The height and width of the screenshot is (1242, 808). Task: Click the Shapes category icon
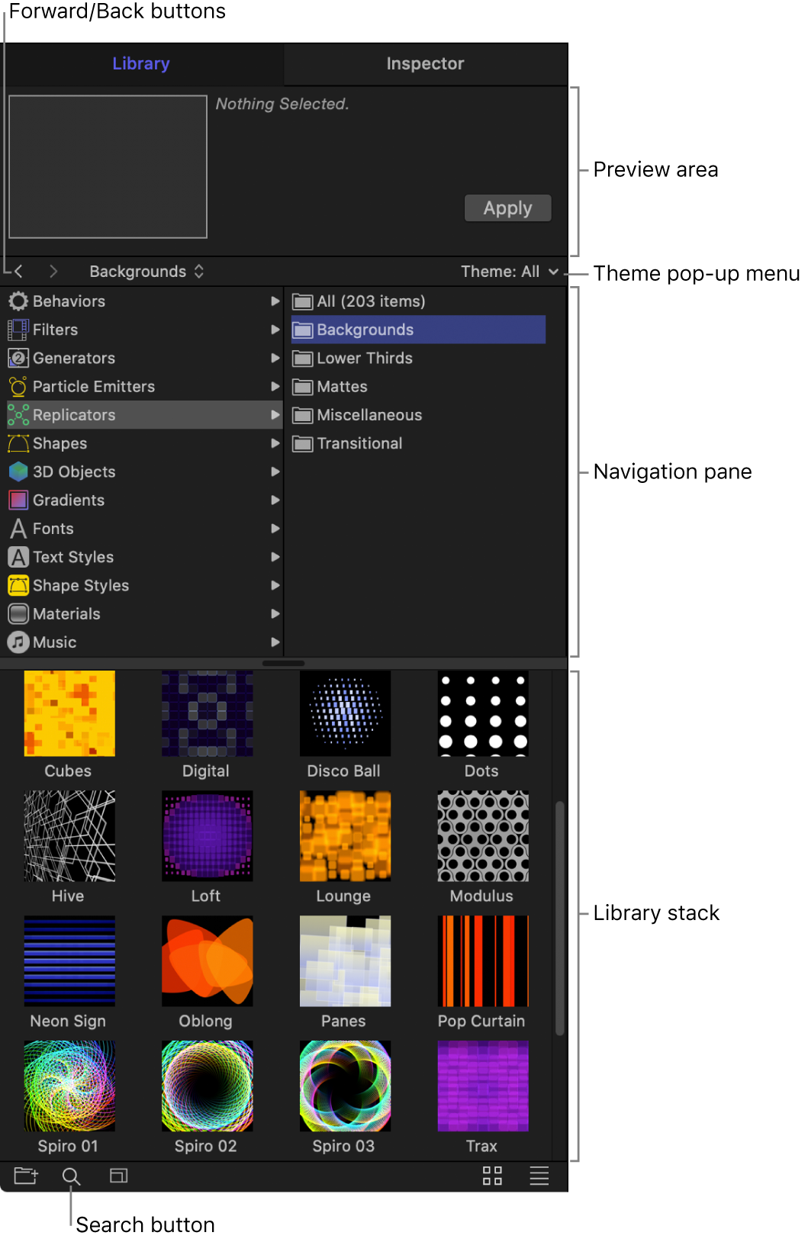click(18, 442)
